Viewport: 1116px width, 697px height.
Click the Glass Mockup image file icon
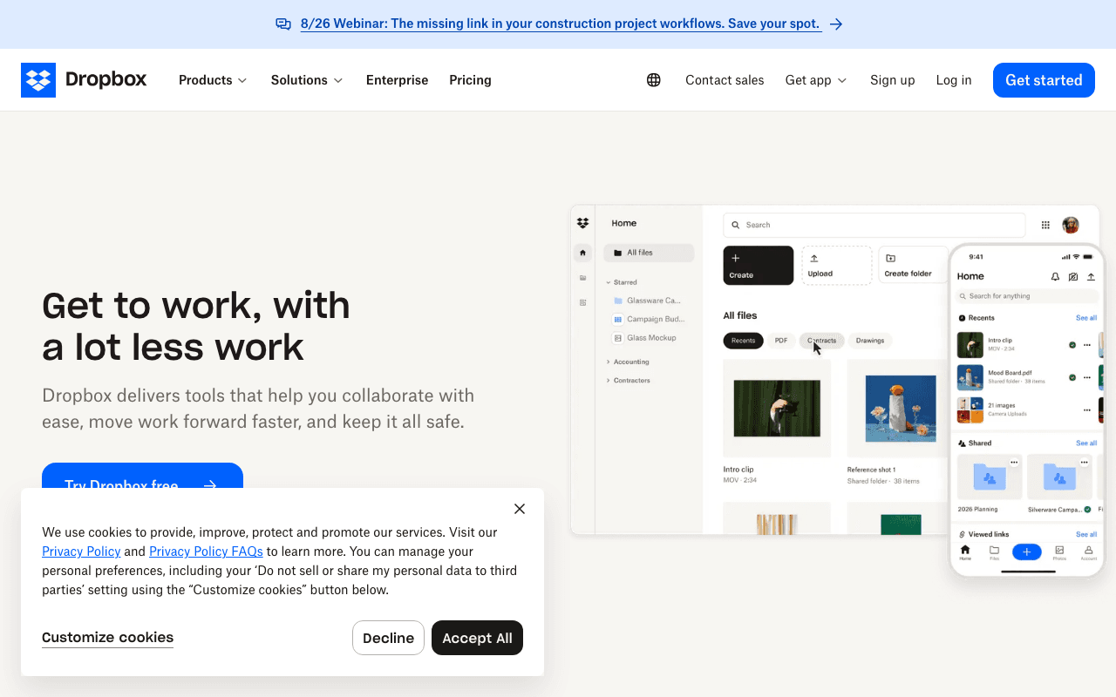tap(618, 338)
